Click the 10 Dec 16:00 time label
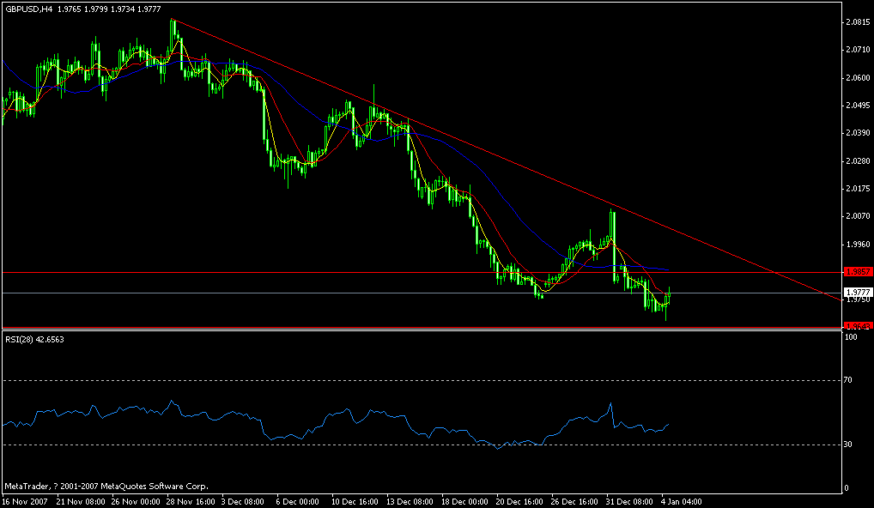 pos(355,501)
